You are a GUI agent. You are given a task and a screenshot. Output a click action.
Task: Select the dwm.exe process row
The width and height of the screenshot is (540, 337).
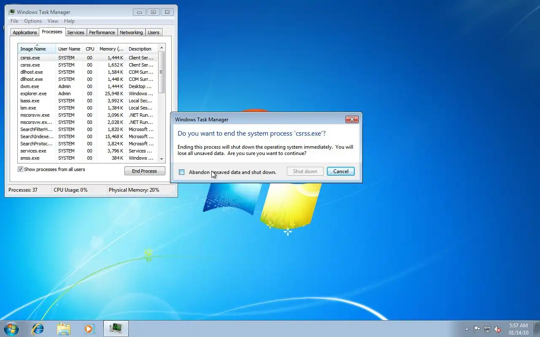[x=88, y=86]
